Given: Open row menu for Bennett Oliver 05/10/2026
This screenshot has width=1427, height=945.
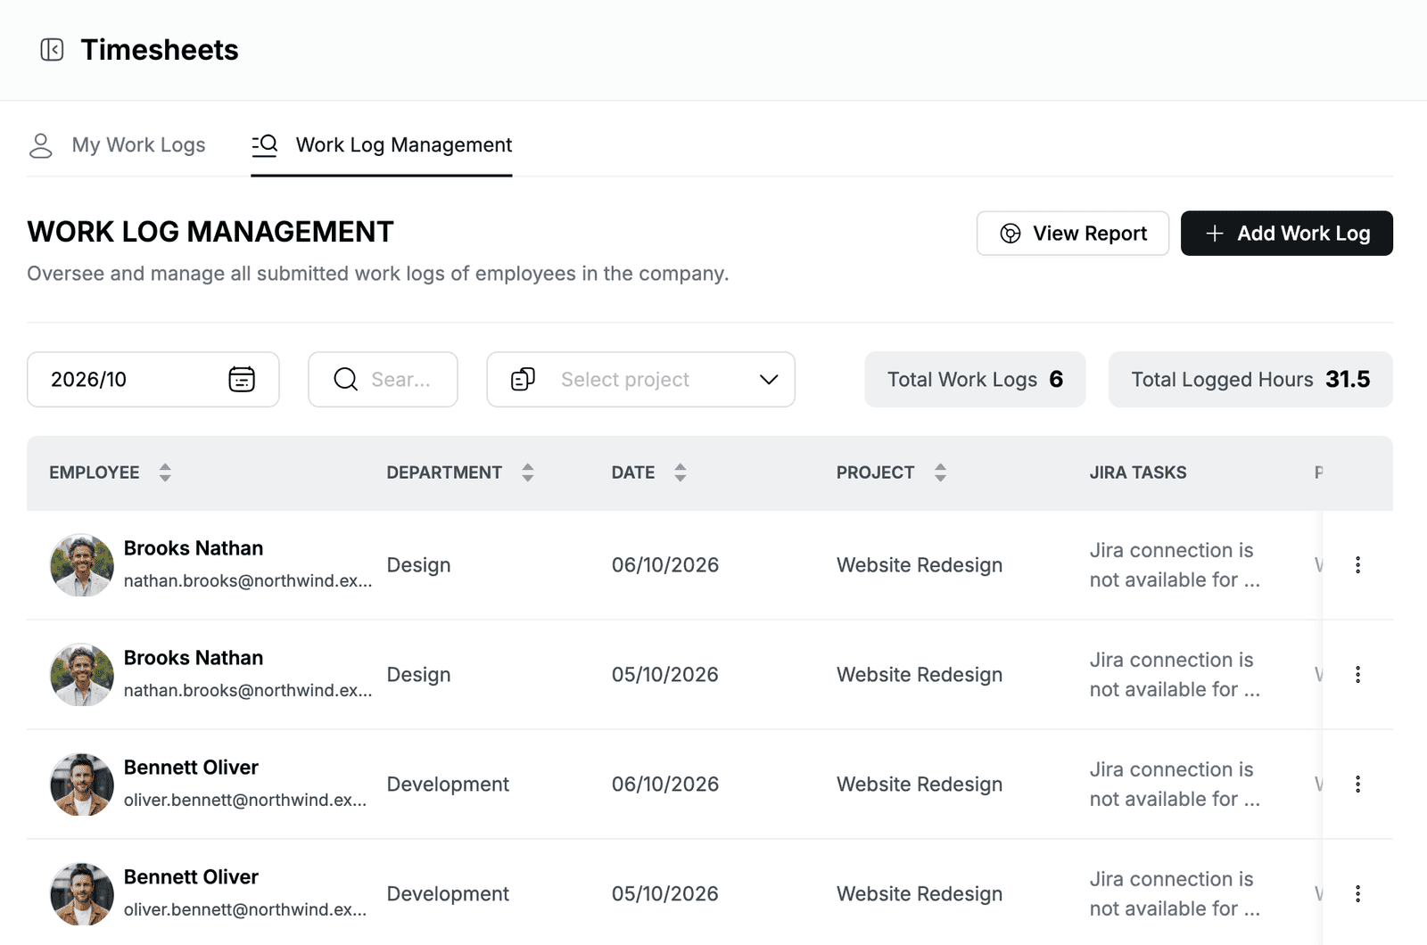Looking at the screenshot, I should (x=1357, y=894).
